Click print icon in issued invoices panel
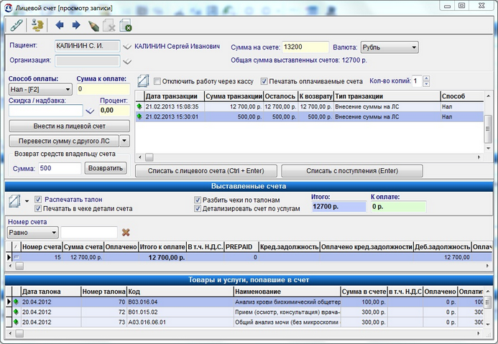This screenshot has height=344, width=498. [14, 201]
